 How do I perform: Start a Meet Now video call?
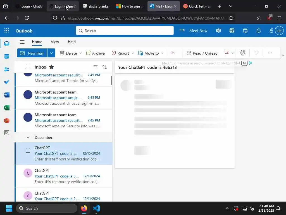194,31
